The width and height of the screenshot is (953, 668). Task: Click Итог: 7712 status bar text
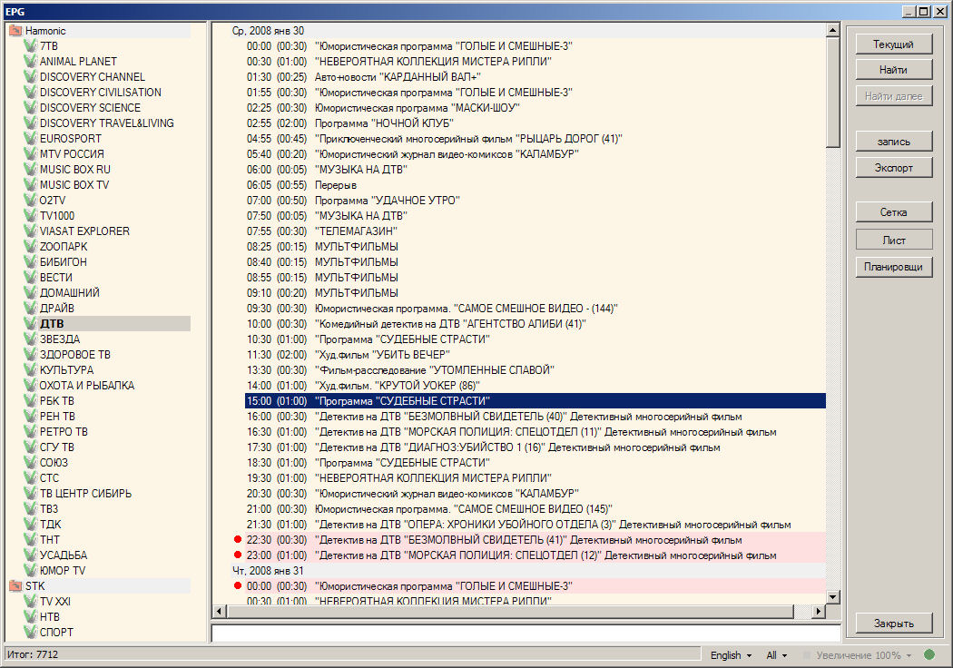[33, 654]
